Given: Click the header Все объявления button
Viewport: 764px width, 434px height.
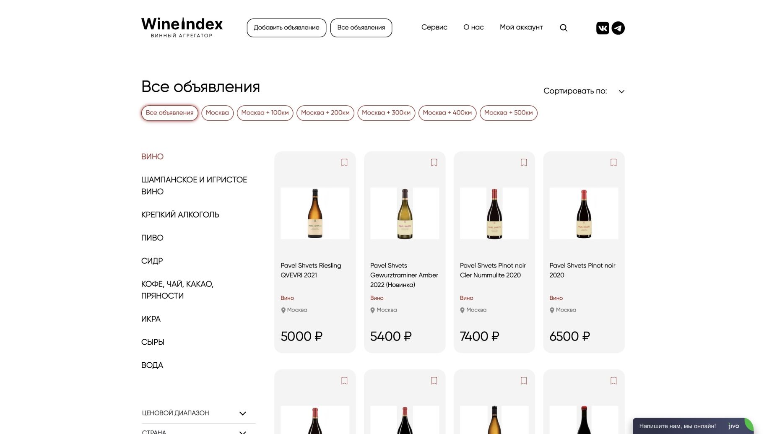Looking at the screenshot, I should tap(361, 28).
